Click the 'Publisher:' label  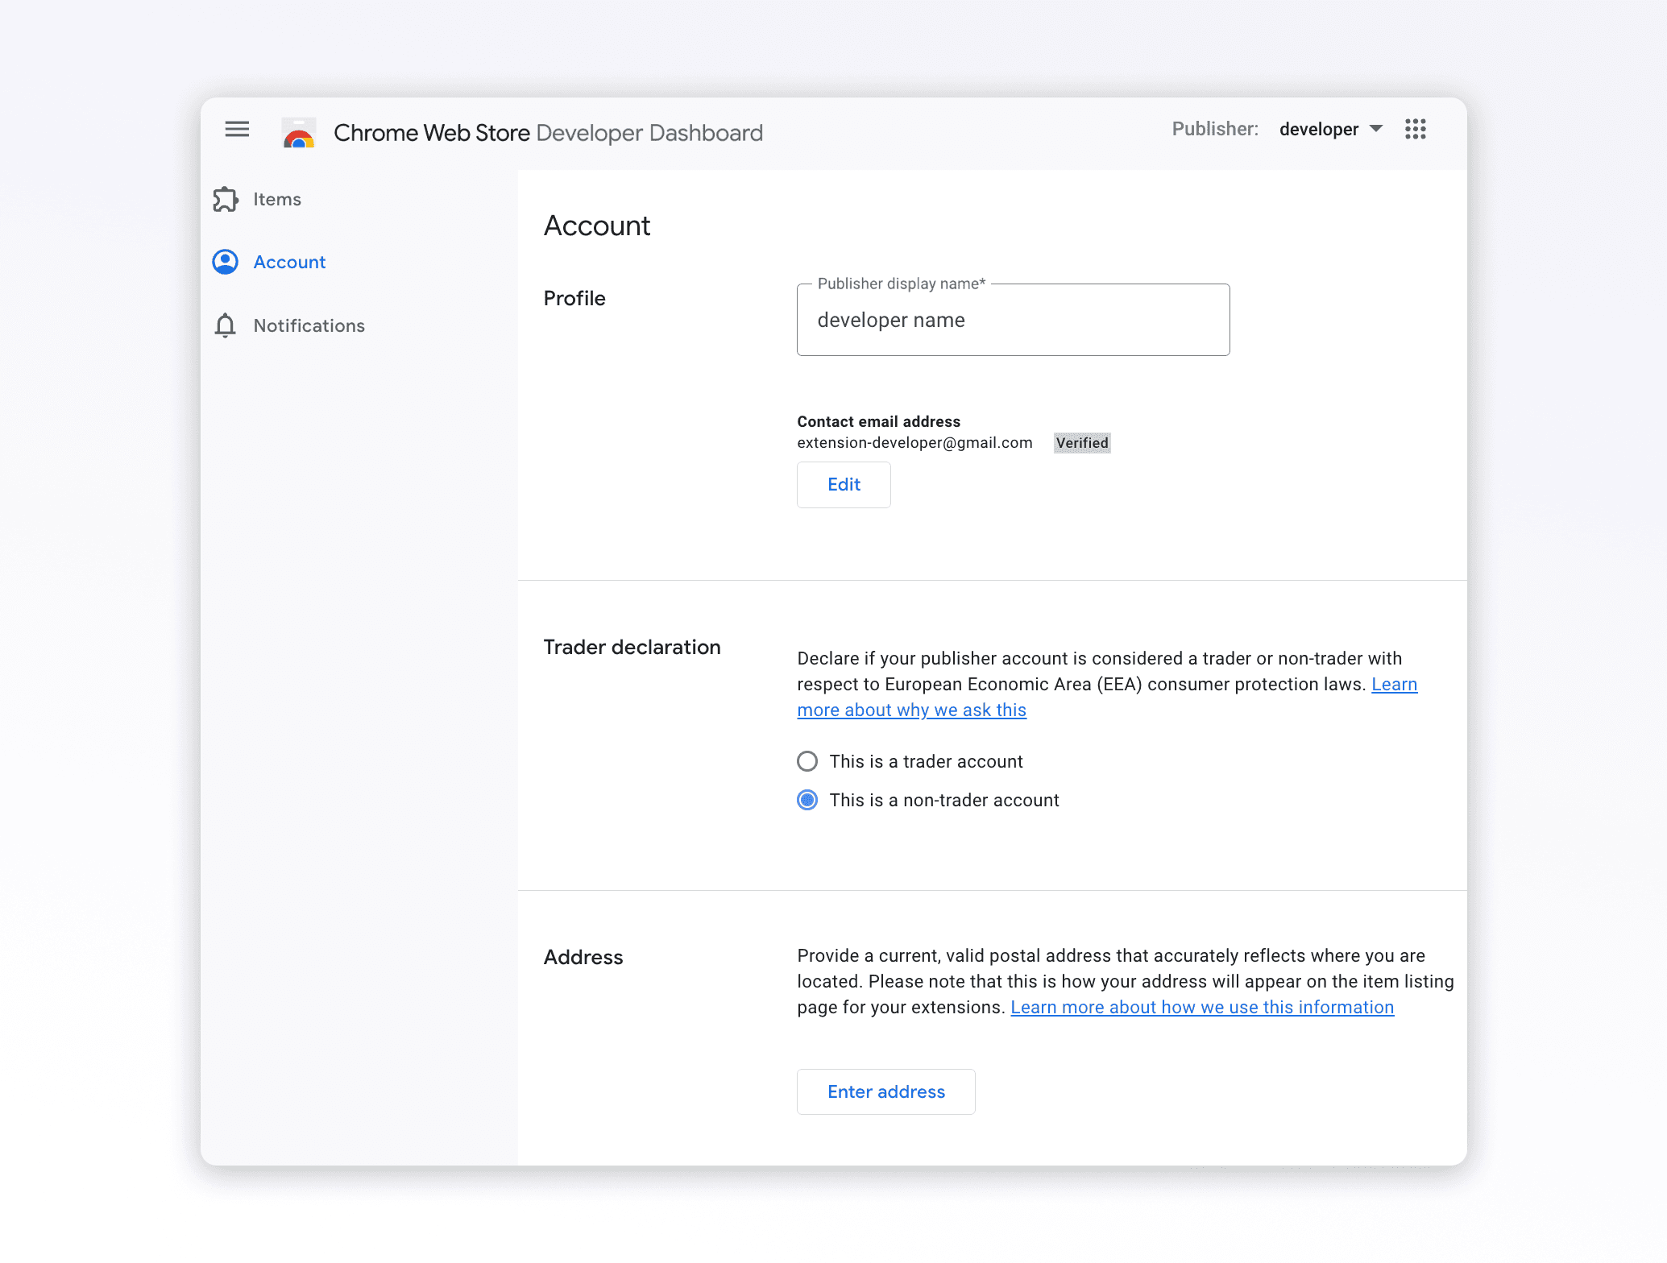1215,129
